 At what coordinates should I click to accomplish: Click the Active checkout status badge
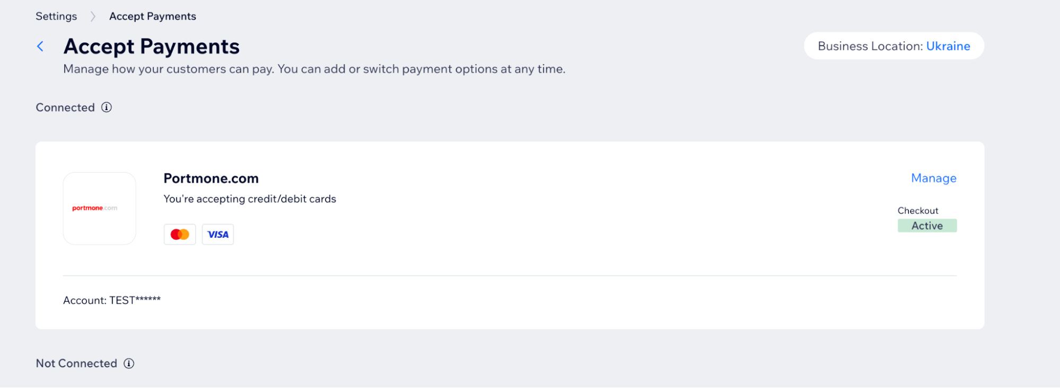(927, 226)
